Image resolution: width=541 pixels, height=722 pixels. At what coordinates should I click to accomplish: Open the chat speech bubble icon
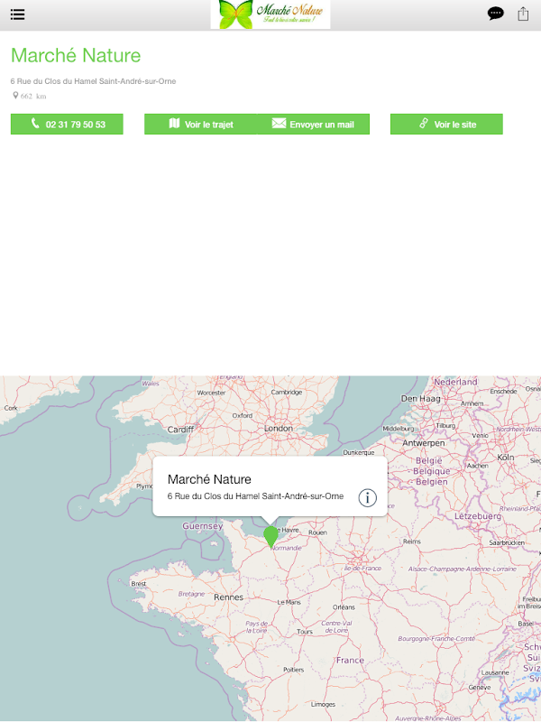coord(495,14)
